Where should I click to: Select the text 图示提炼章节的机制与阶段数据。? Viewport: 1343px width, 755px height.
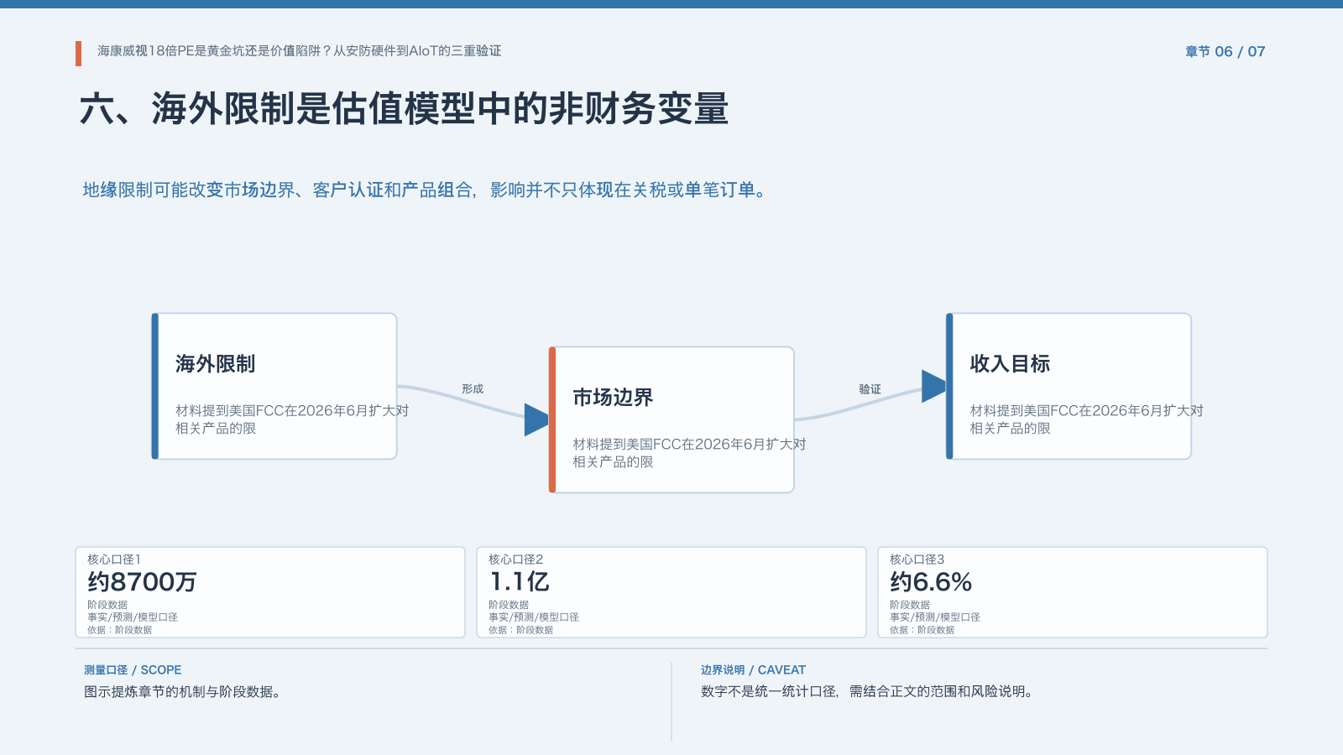click(182, 692)
